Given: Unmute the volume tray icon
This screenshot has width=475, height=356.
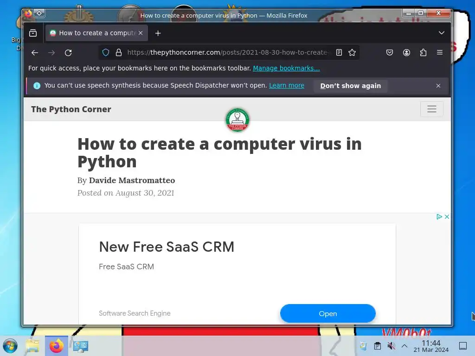Looking at the screenshot, I should (392, 346).
